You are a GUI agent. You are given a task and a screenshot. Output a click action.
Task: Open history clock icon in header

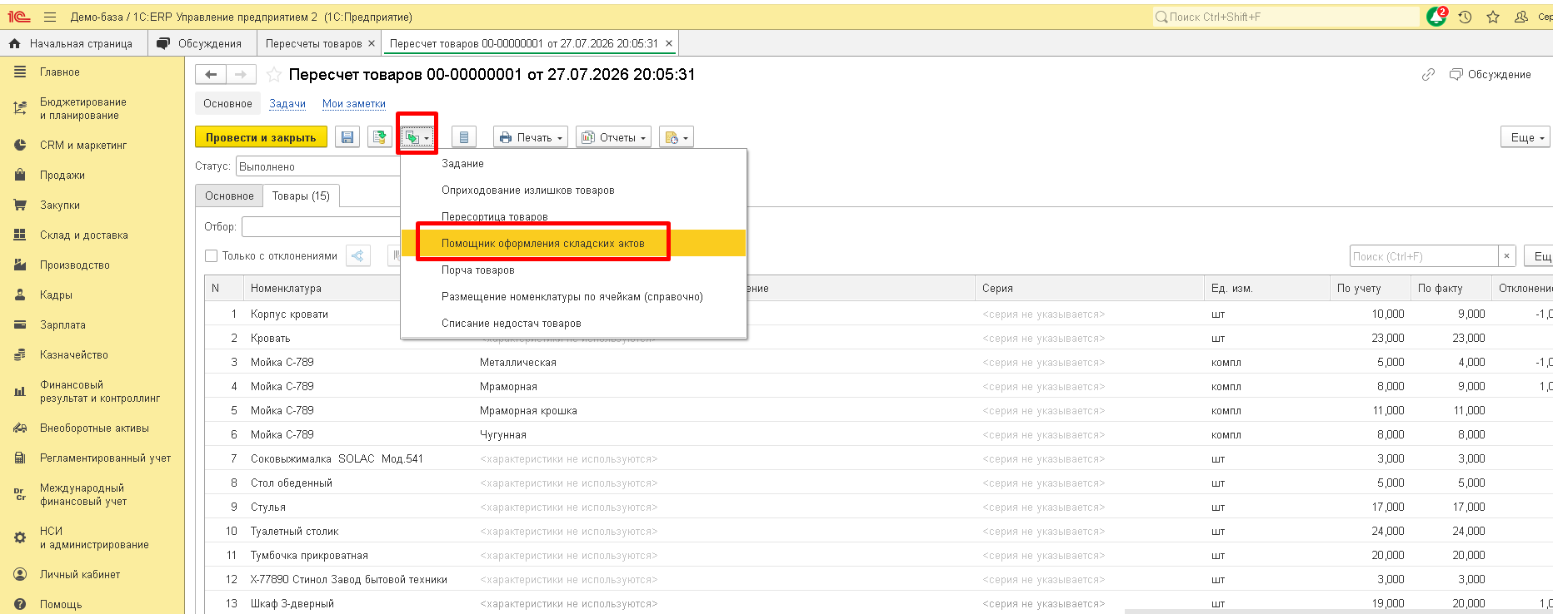(x=1465, y=17)
